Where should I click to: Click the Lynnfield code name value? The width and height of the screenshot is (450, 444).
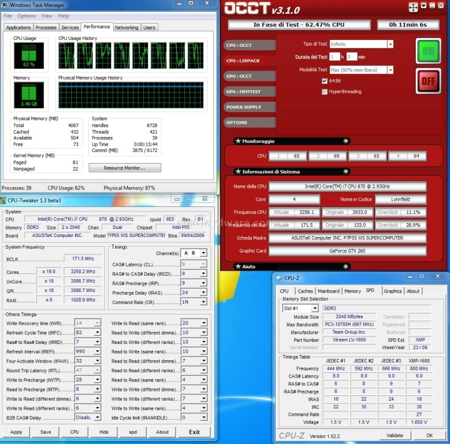coord(401,199)
